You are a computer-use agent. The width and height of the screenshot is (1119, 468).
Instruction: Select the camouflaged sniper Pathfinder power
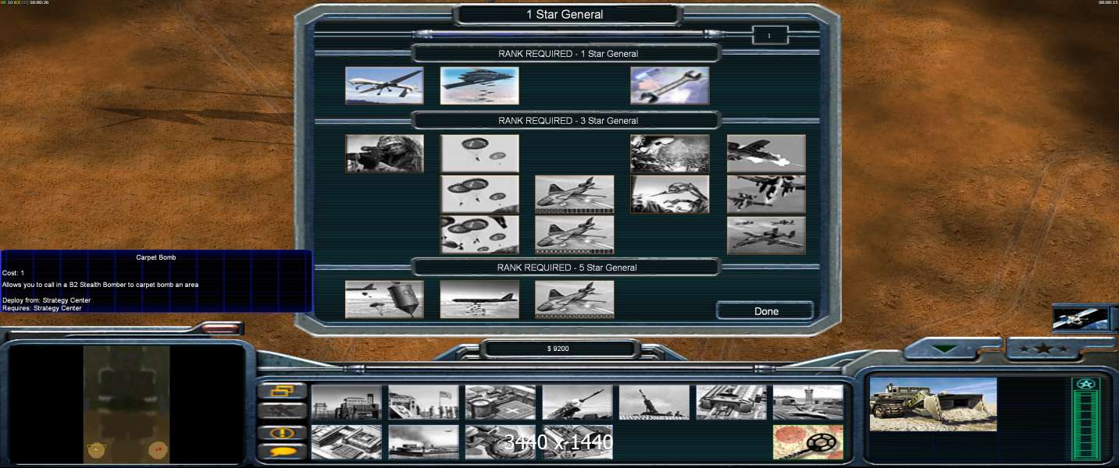pos(384,153)
